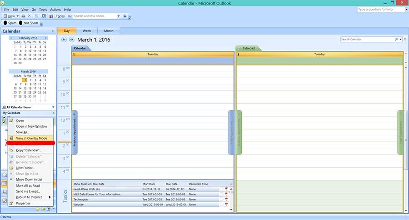Switch to the Week view tab

[x=87, y=31]
